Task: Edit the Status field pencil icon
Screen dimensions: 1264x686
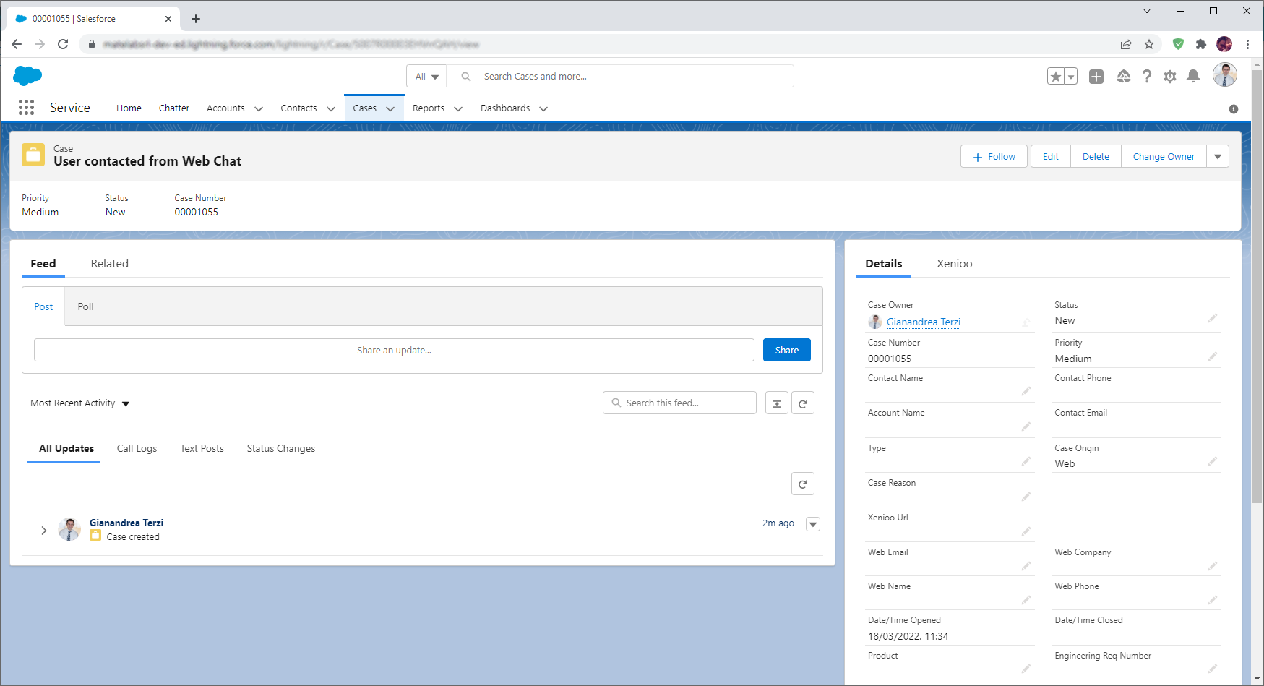Action: click(x=1213, y=318)
